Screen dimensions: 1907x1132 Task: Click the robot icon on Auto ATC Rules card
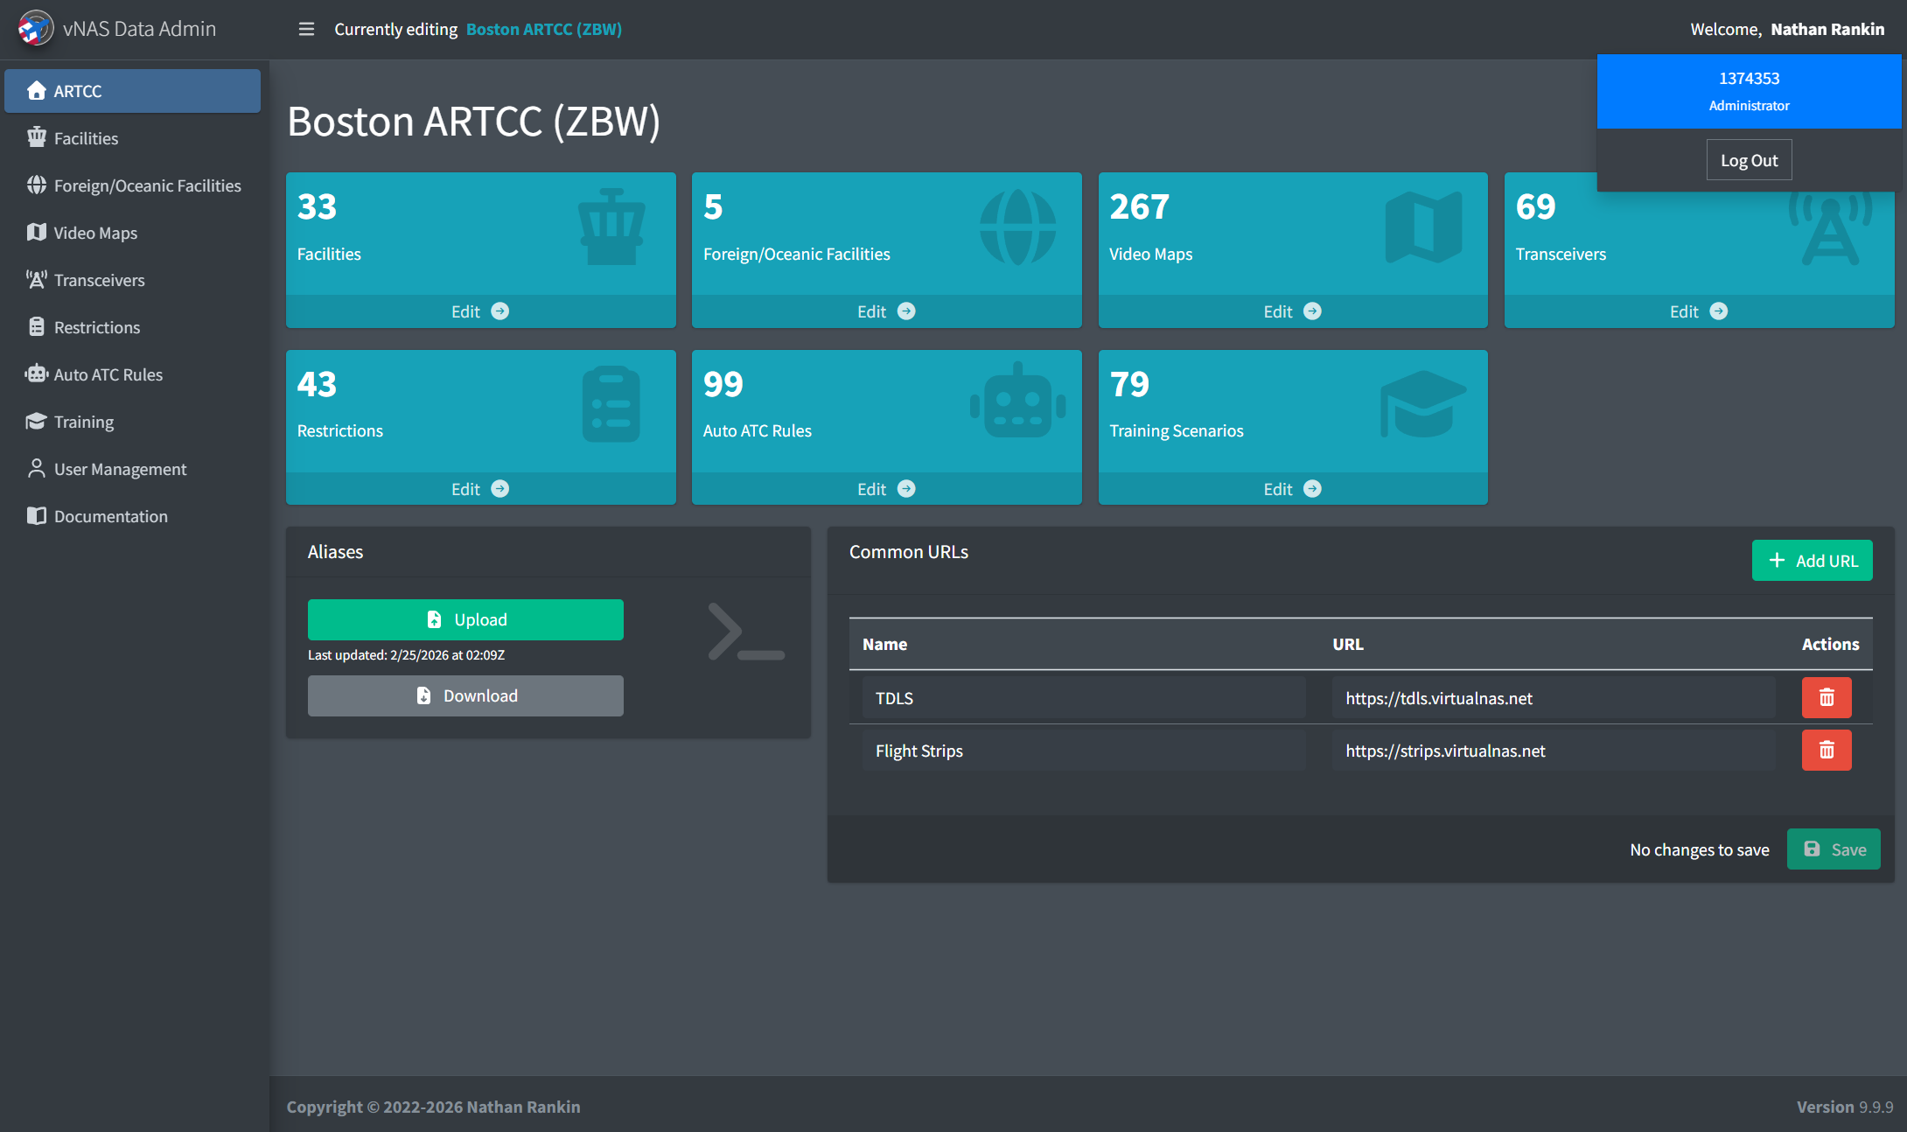pos(1017,400)
